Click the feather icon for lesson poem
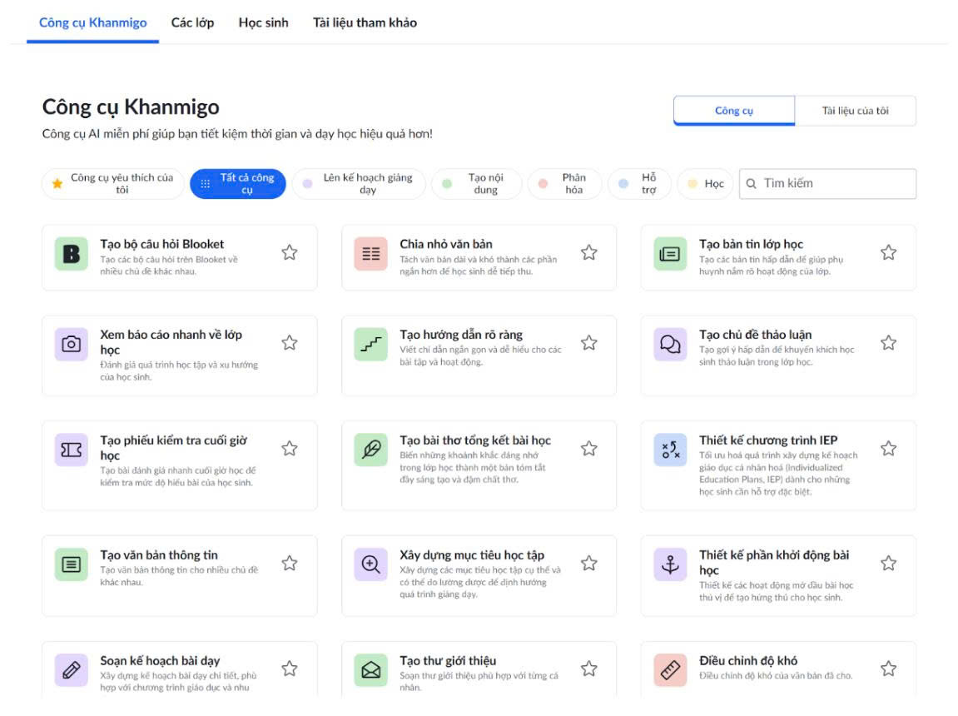The width and height of the screenshot is (958, 716). [x=370, y=450]
